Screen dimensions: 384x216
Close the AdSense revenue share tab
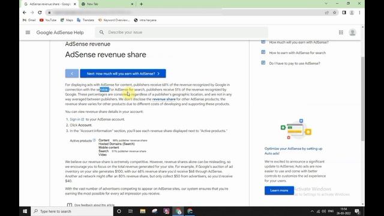coord(75,4)
